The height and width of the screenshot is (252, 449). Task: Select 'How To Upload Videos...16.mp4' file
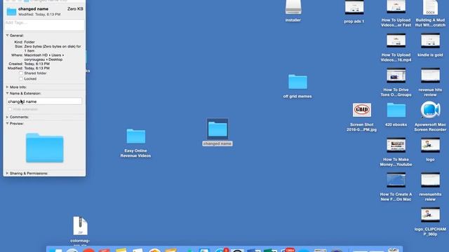[x=396, y=41]
